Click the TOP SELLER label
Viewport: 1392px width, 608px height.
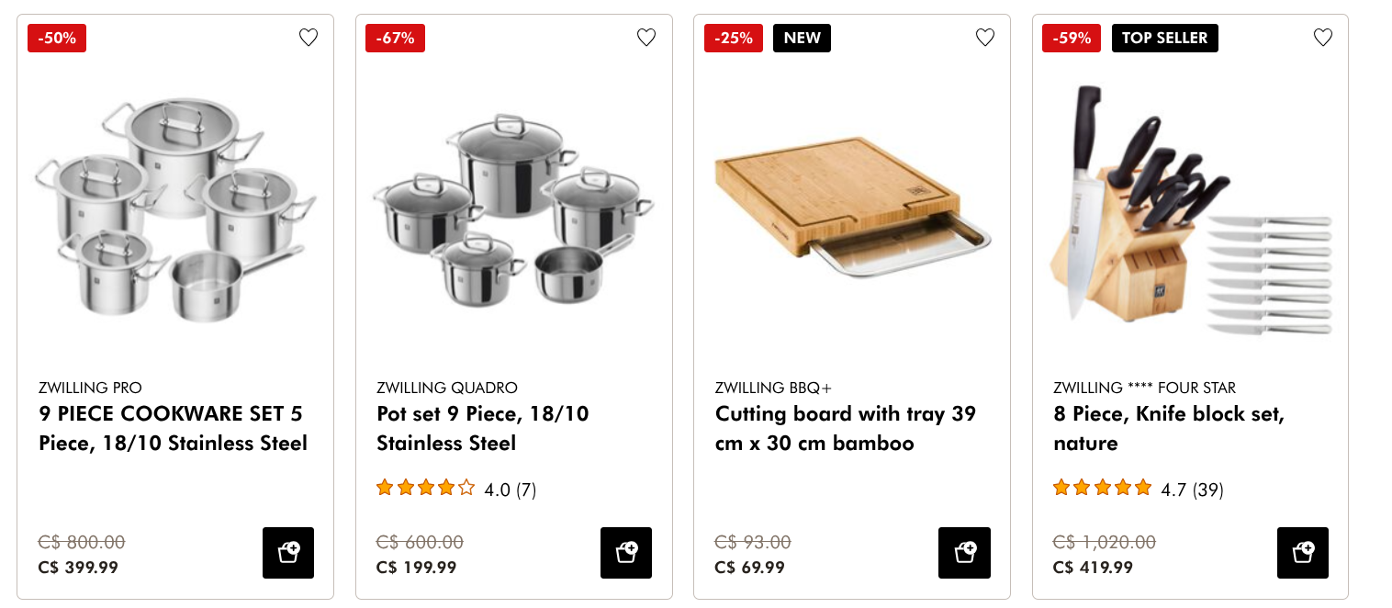tap(1164, 38)
